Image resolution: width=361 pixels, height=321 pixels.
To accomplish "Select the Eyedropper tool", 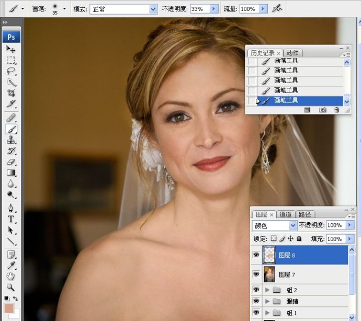I will [10, 265].
